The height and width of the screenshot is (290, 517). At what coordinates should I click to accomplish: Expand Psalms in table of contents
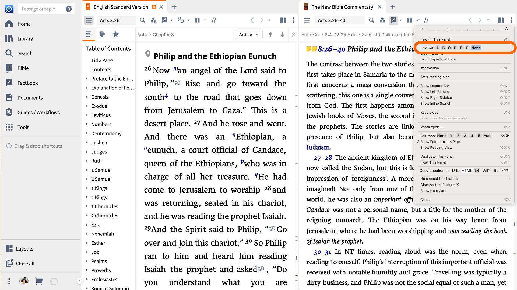(87, 261)
